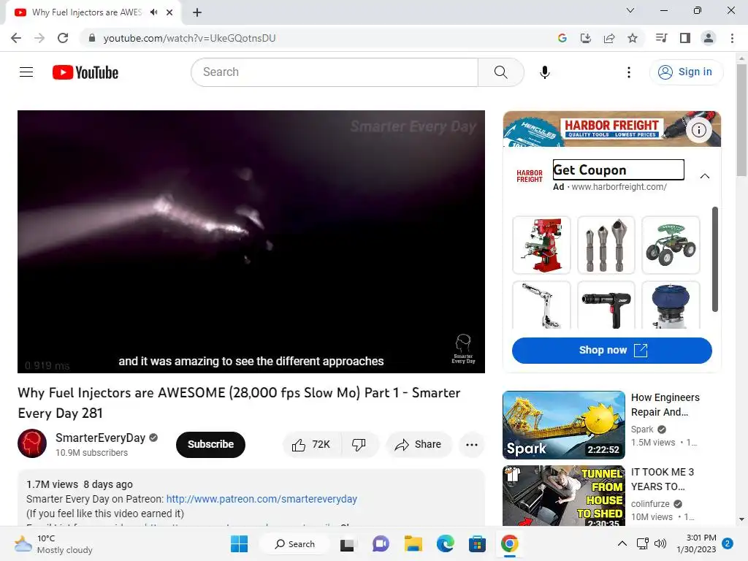Close the Fuel Injectors tab
Viewport: 748px width, 561px height.
pyautogui.click(x=169, y=12)
